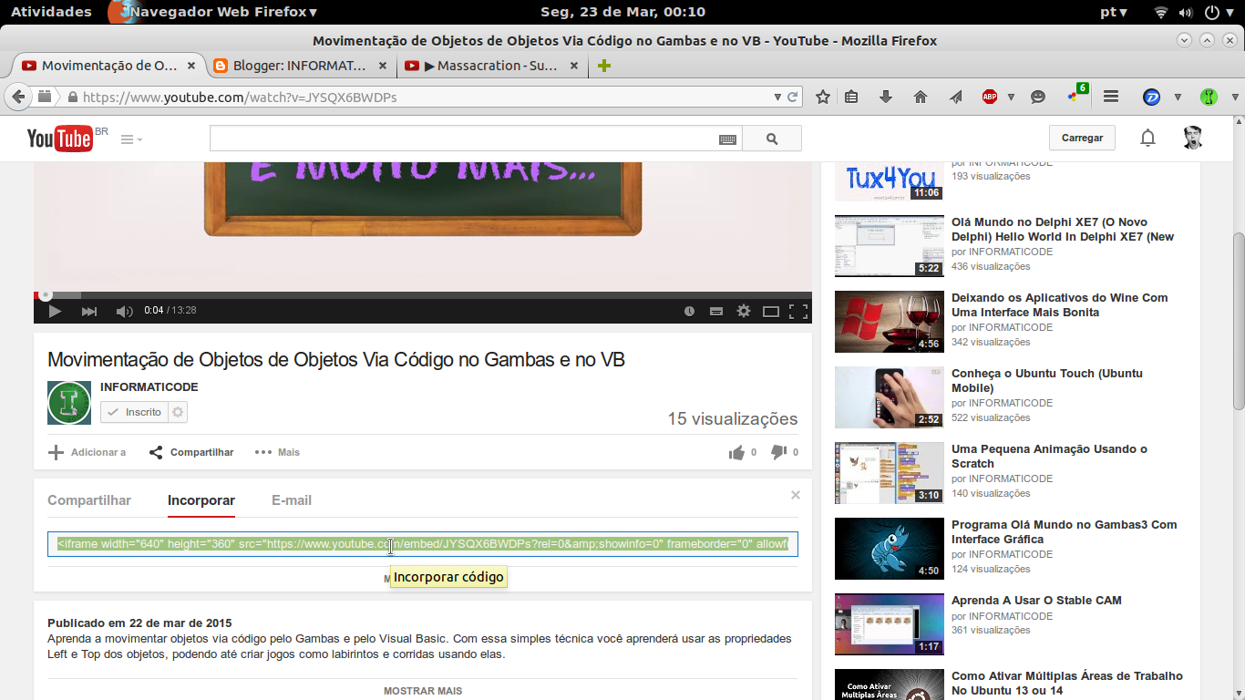This screenshot has height=700, width=1245.
Task: Click the search magnifier button
Action: [772, 139]
